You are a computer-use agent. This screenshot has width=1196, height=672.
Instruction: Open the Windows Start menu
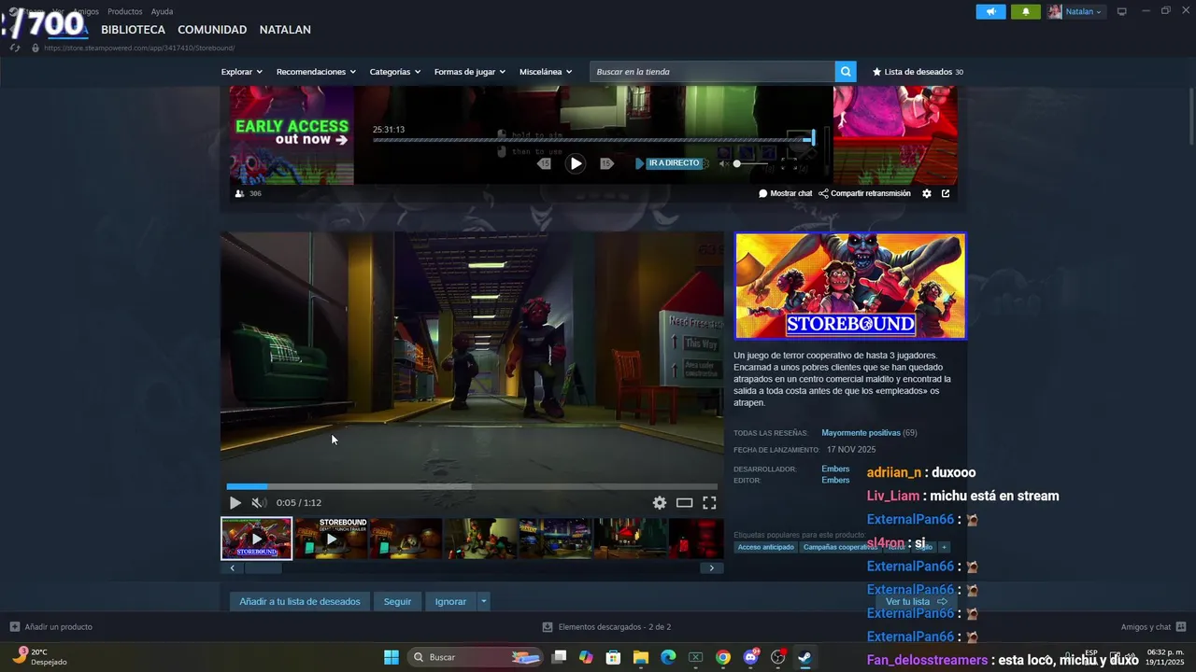pyautogui.click(x=392, y=657)
